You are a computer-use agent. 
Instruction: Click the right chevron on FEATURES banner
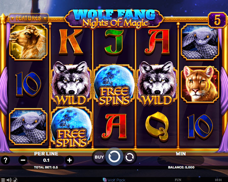click(45, 18)
